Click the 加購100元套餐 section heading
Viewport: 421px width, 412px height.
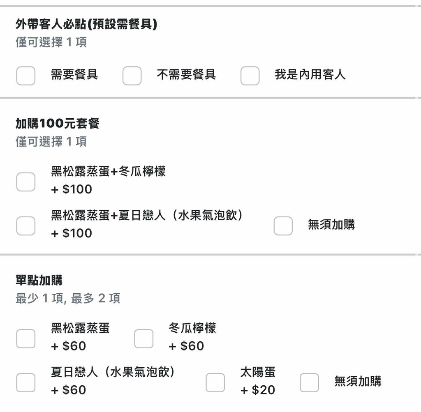coord(58,124)
